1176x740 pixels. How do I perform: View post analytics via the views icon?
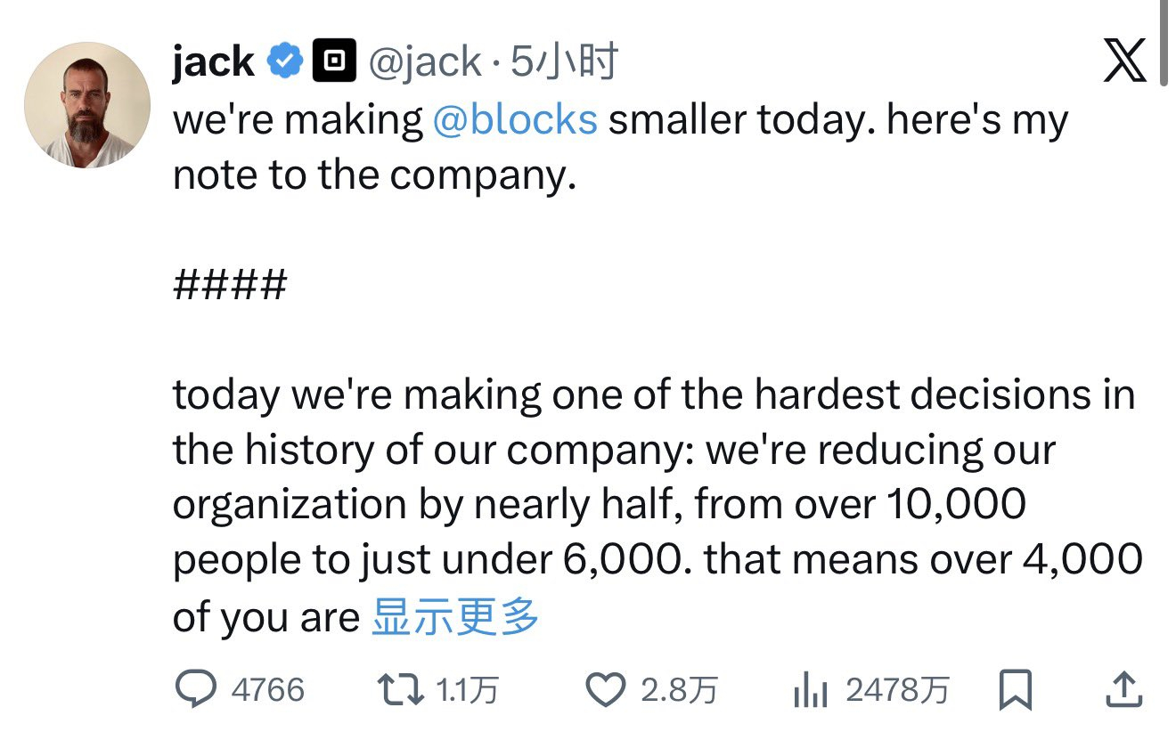tap(809, 688)
